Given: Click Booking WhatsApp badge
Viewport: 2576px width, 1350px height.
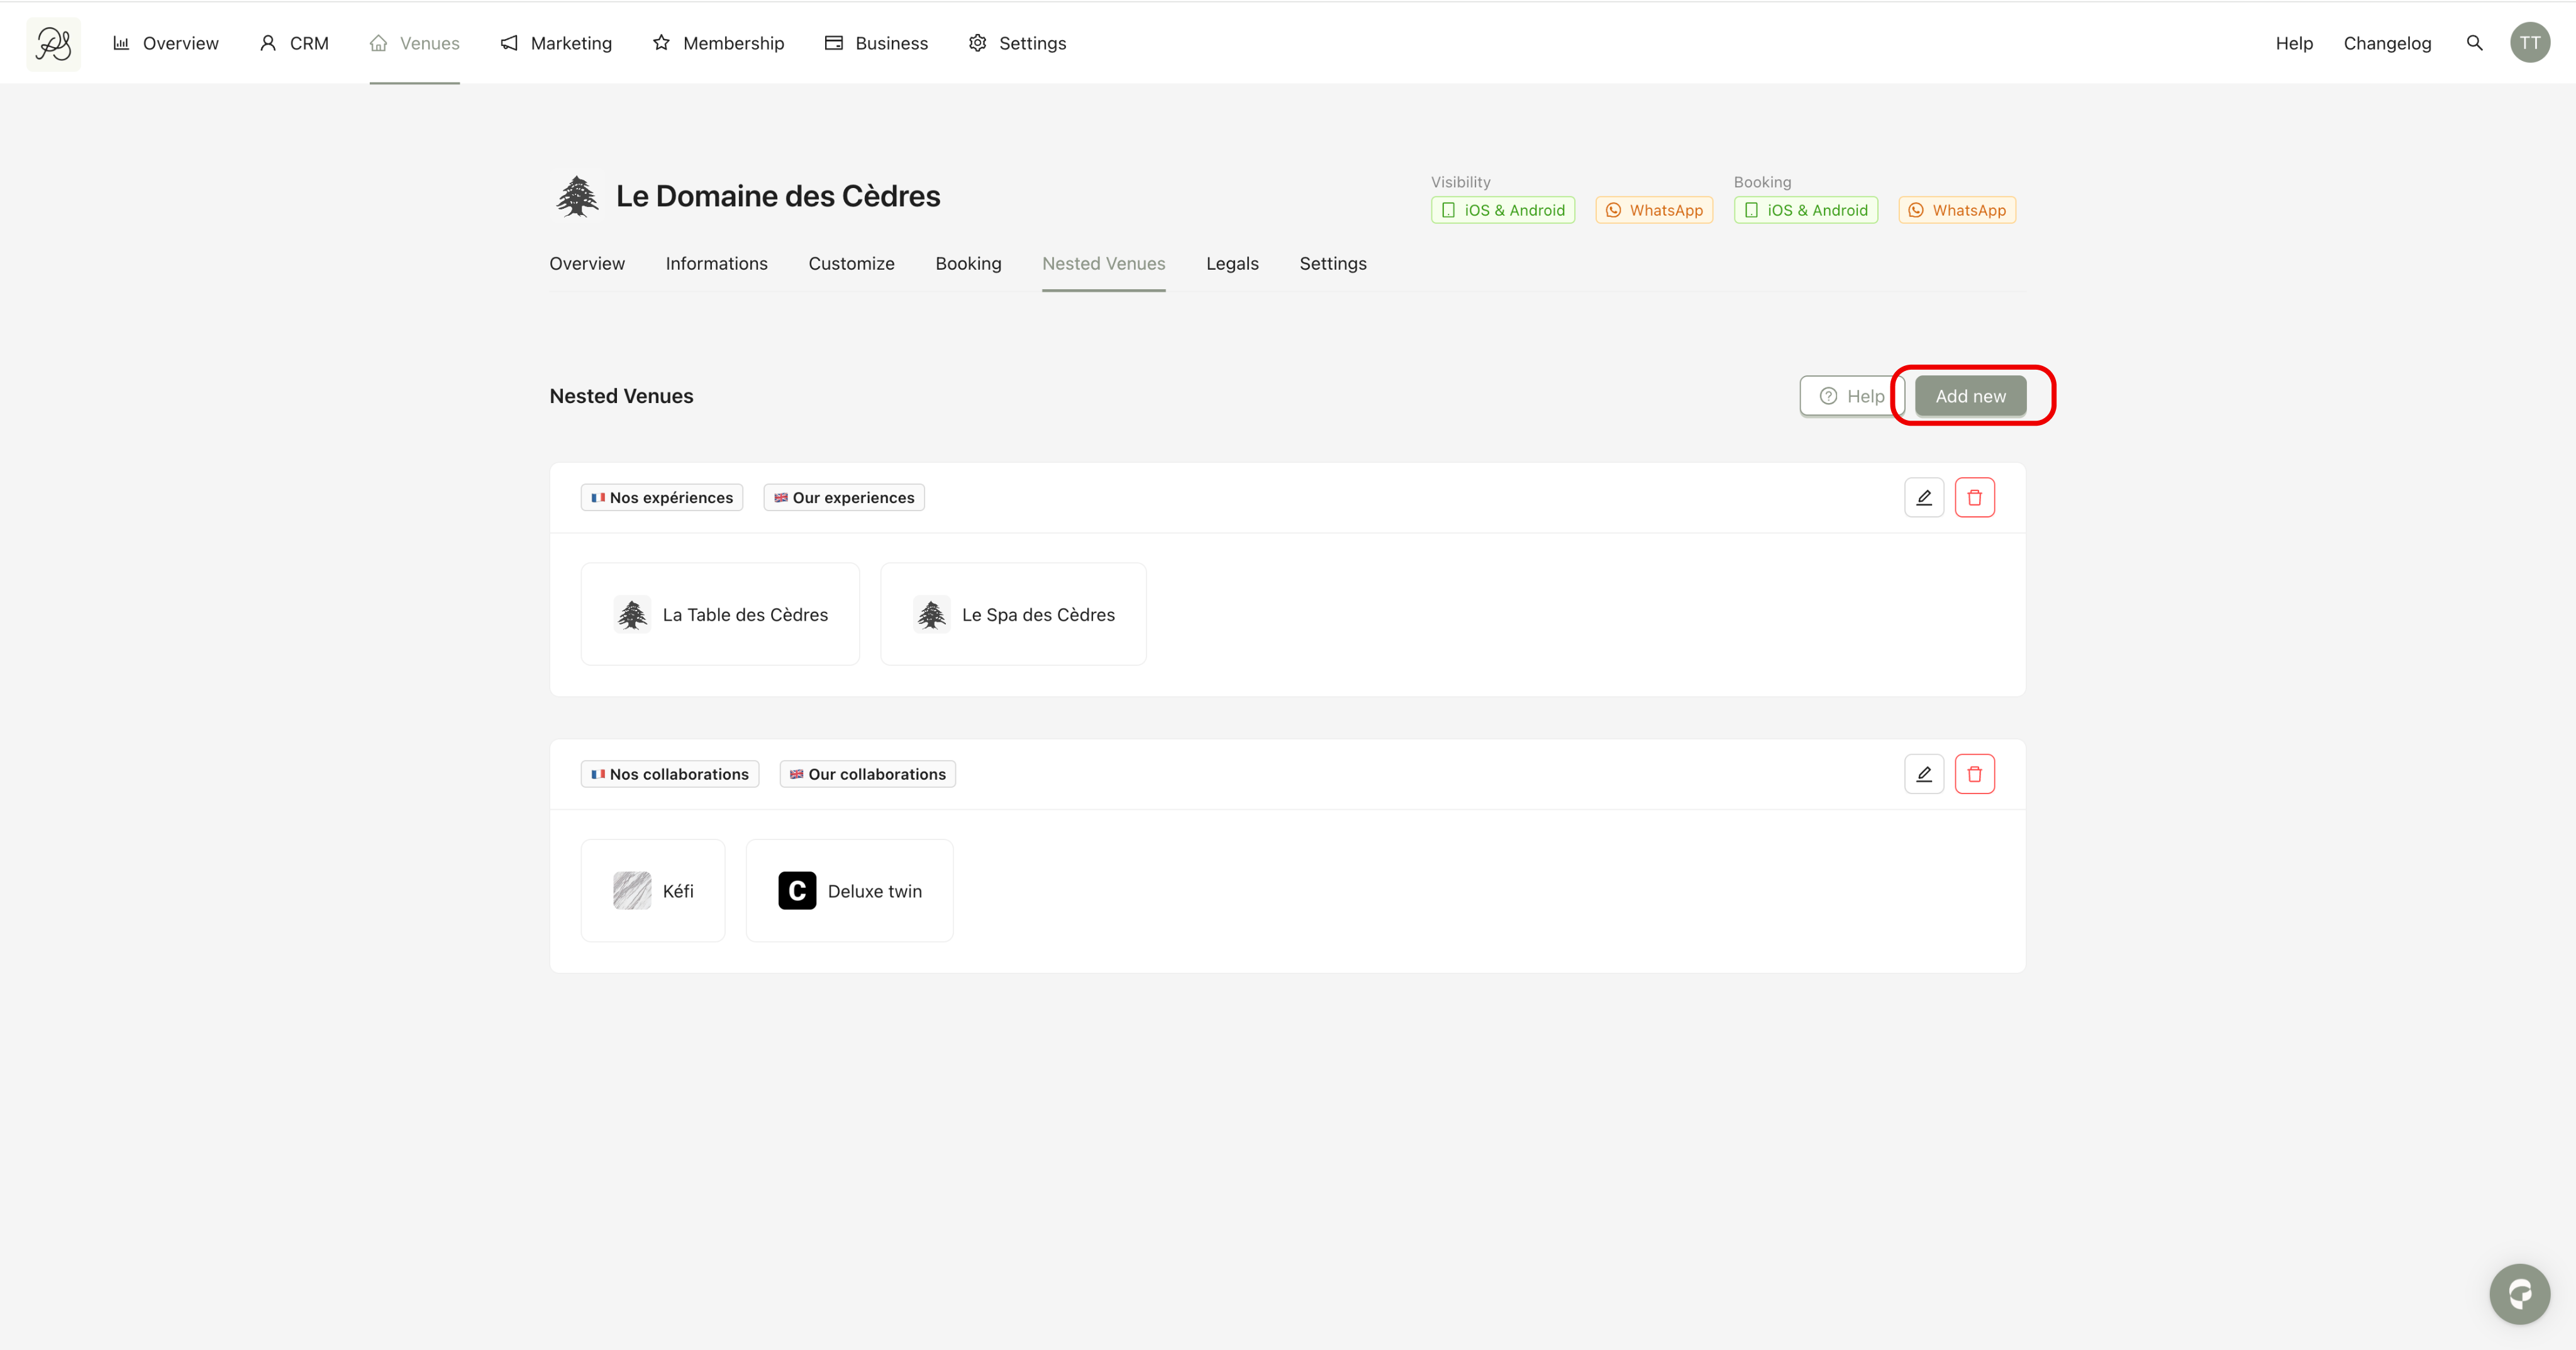Looking at the screenshot, I should click(x=1956, y=210).
